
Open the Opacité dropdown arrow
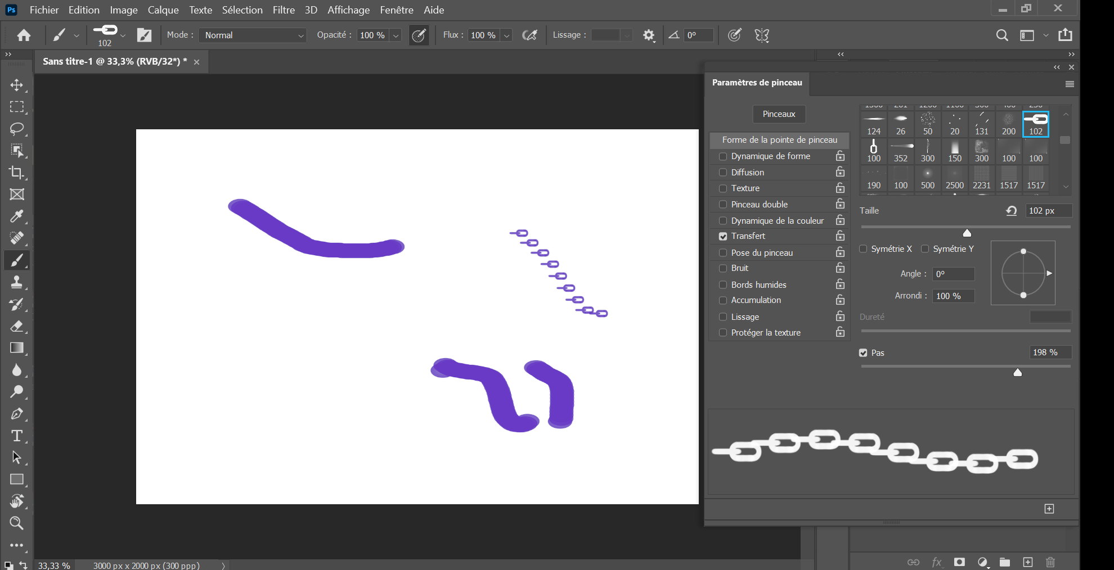click(x=396, y=35)
